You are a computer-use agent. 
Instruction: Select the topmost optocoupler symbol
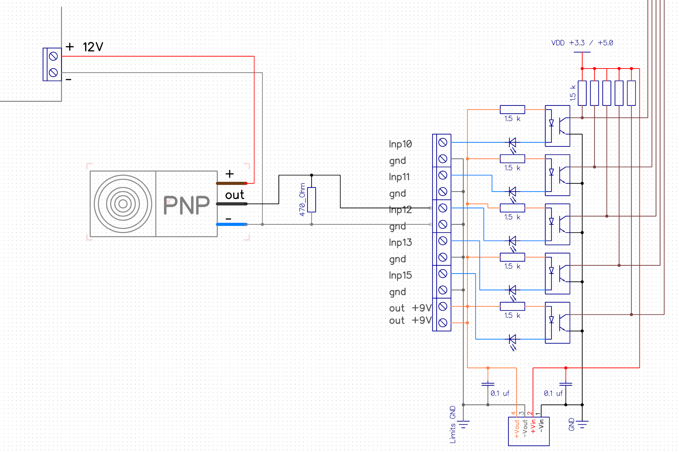tap(557, 126)
